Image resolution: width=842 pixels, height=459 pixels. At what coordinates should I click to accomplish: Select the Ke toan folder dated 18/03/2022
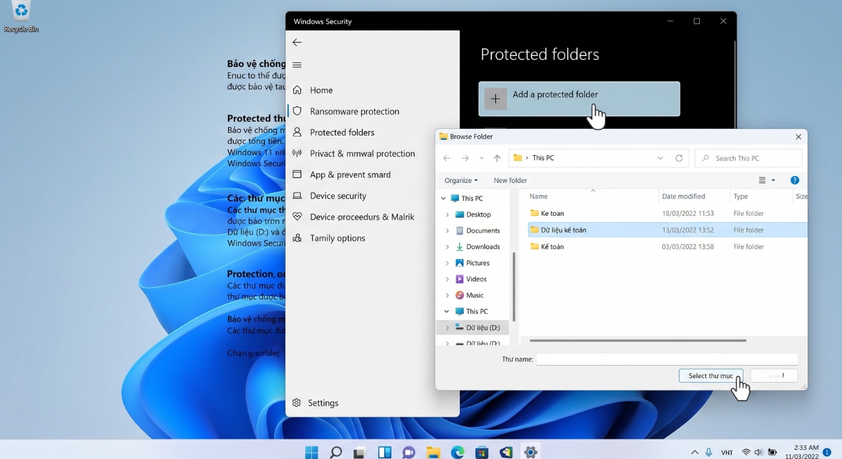point(666,213)
